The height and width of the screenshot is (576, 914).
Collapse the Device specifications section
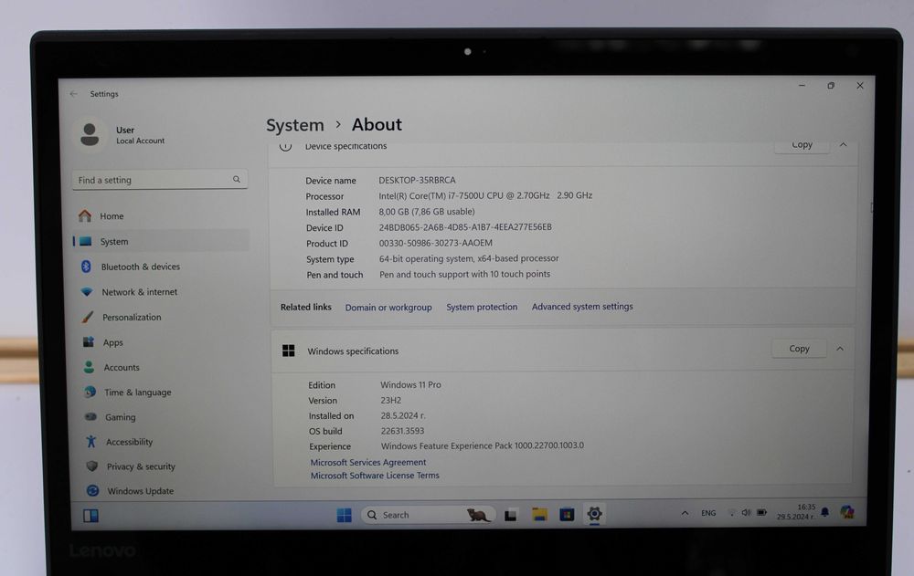[843, 144]
